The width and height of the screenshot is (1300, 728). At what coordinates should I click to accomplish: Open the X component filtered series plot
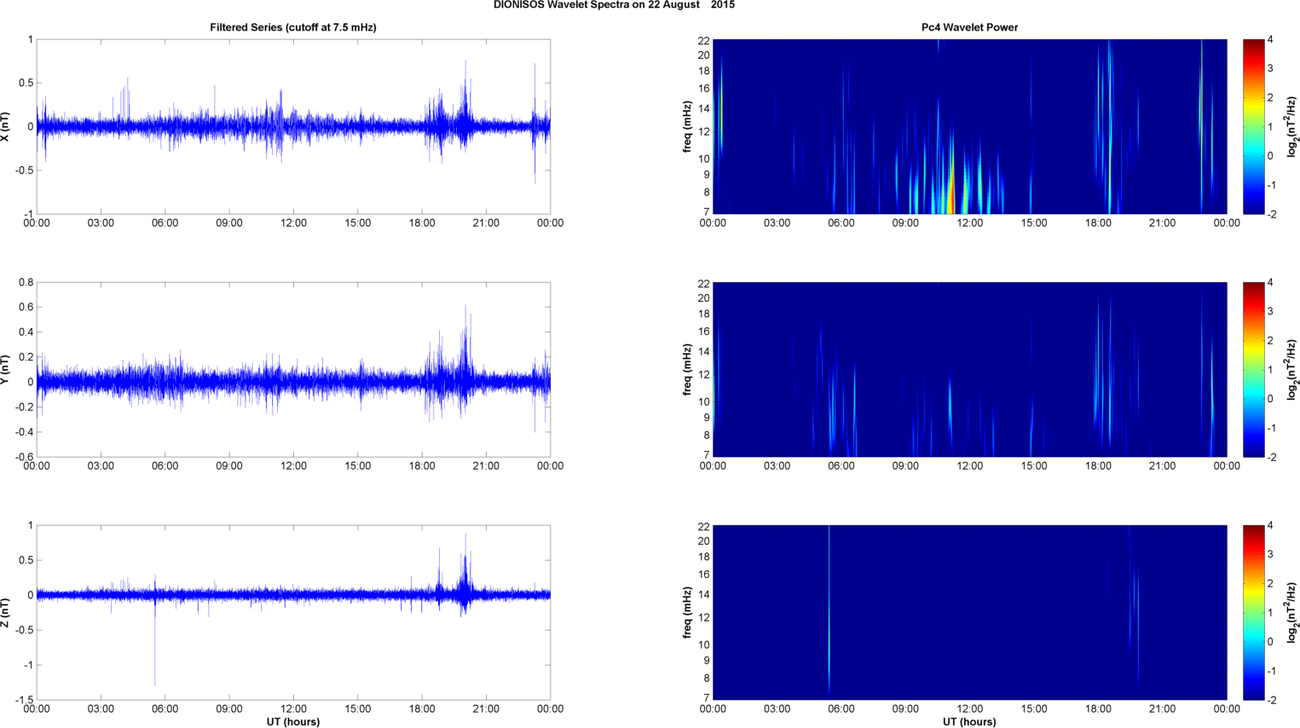tap(293, 126)
